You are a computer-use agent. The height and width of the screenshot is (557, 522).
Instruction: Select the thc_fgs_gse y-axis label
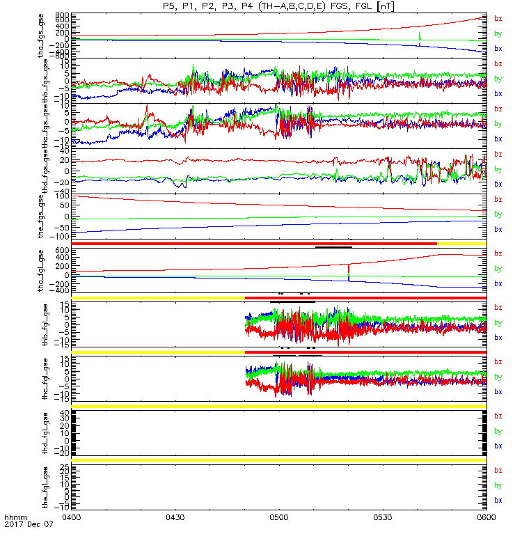pos(45,127)
